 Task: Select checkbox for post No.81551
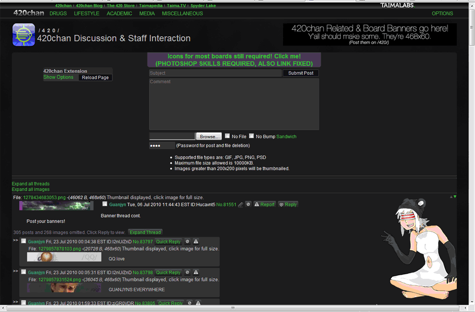105,204
